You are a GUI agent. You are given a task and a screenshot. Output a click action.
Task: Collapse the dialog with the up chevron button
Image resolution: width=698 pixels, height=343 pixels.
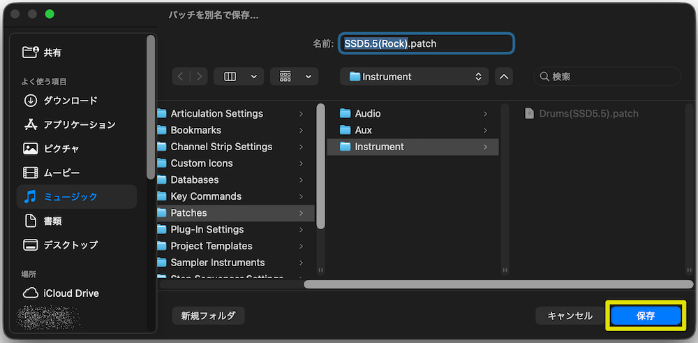[504, 77]
